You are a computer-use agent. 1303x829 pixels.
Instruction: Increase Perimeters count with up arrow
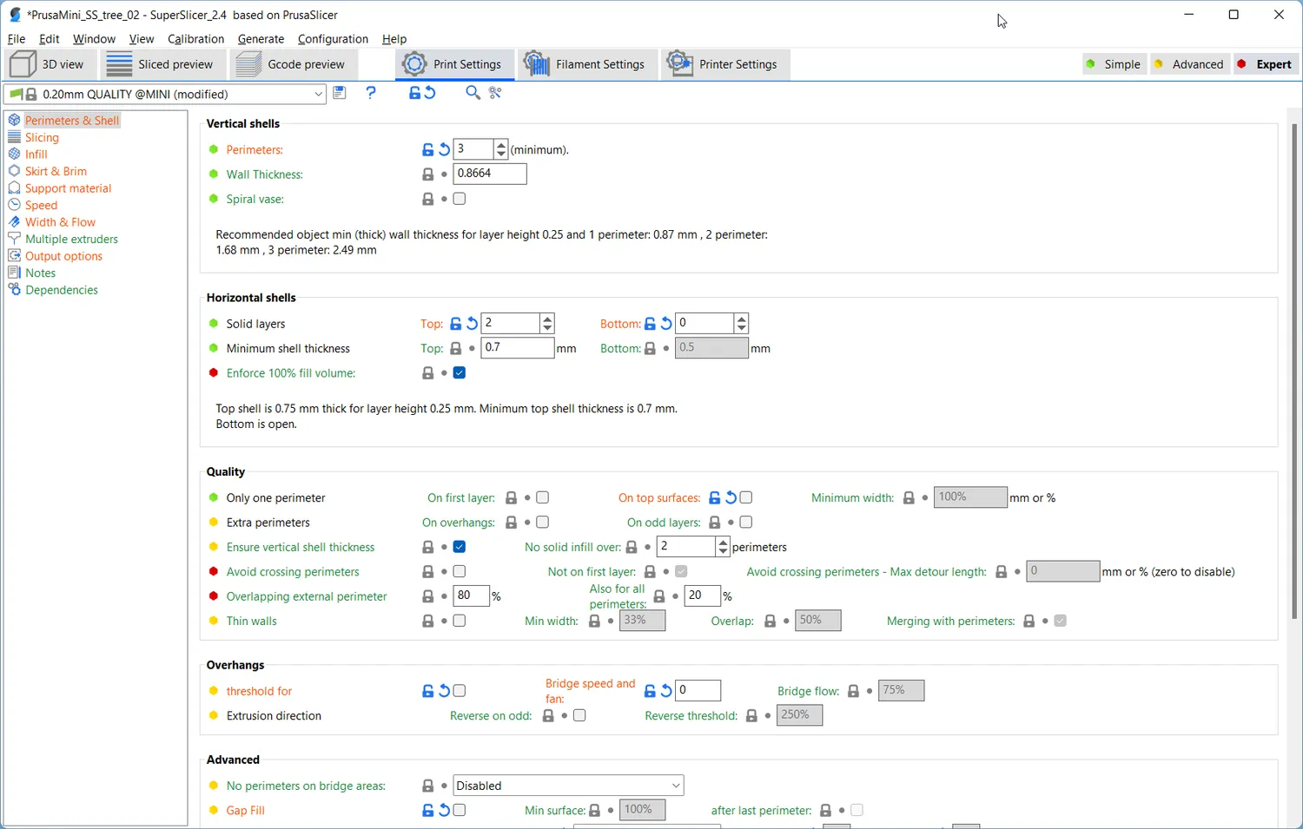click(500, 145)
